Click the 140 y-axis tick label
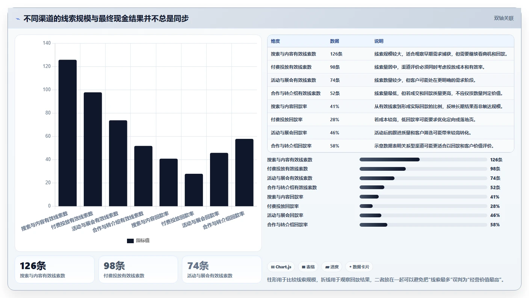This screenshot has height=298, width=529. [47, 43]
